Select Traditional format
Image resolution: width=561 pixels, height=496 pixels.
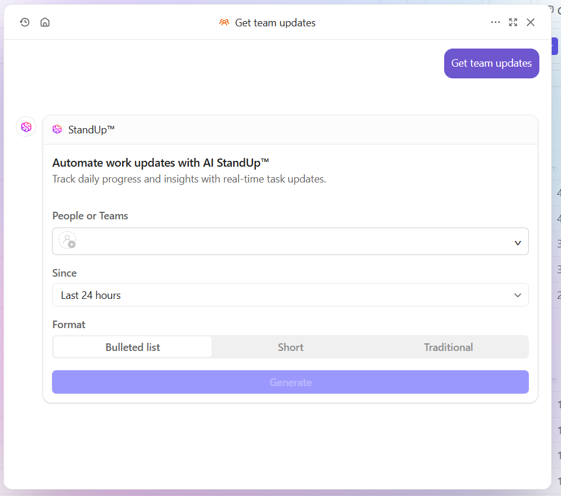tap(448, 347)
